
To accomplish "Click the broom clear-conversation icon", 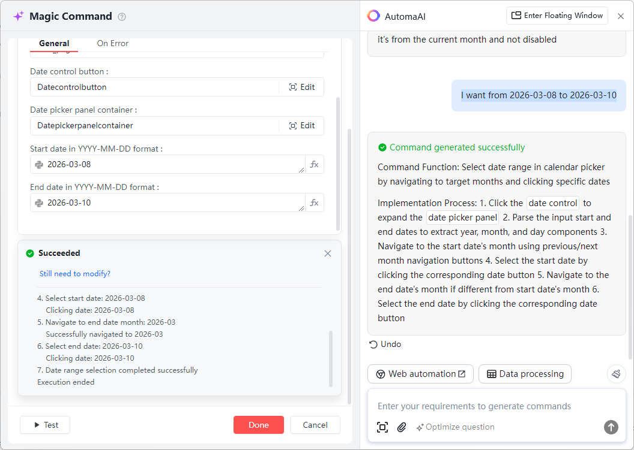I will click(616, 373).
